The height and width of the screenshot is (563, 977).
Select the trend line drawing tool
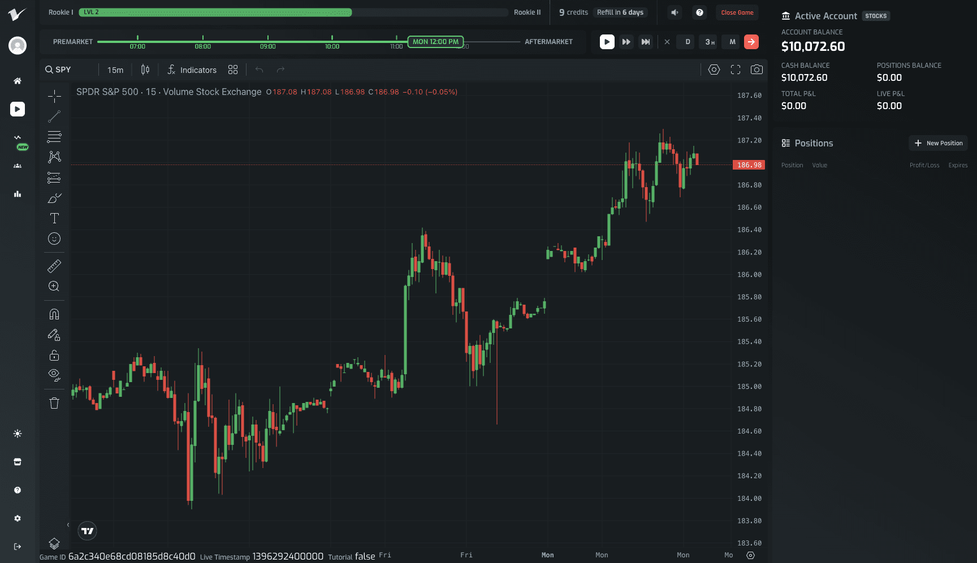coord(54,116)
